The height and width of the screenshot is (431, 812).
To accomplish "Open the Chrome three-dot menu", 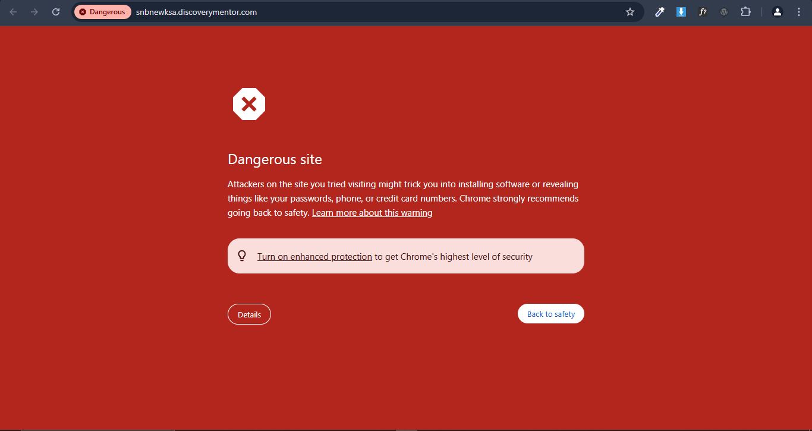I will 799,12.
